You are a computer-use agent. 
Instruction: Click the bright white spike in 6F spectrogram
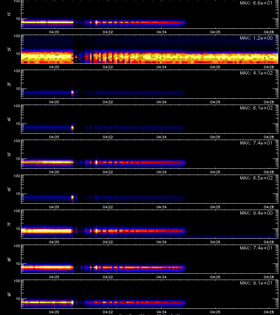tap(72, 197)
